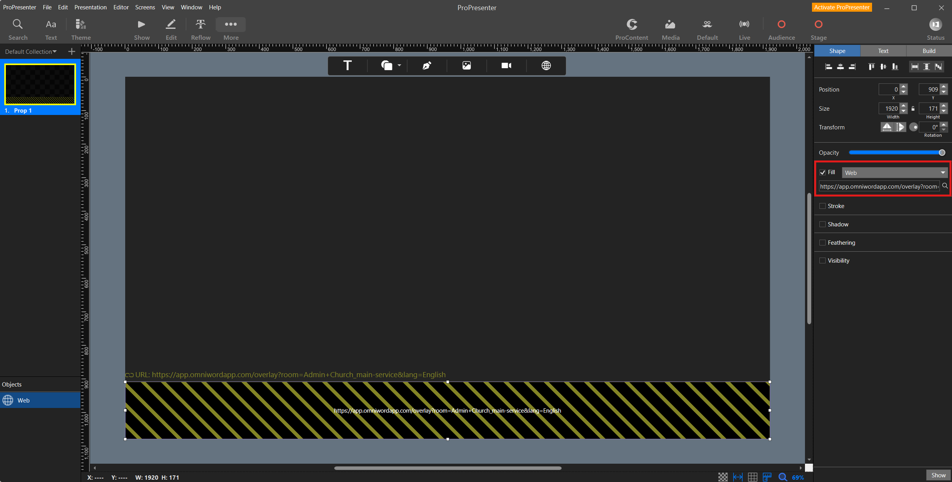Align objects to horizontal center

[840, 67]
